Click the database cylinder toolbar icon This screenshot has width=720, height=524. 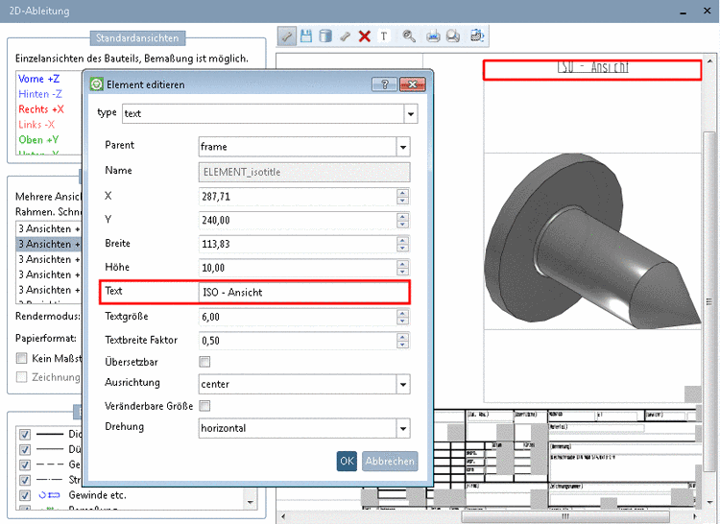pos(325,36)
